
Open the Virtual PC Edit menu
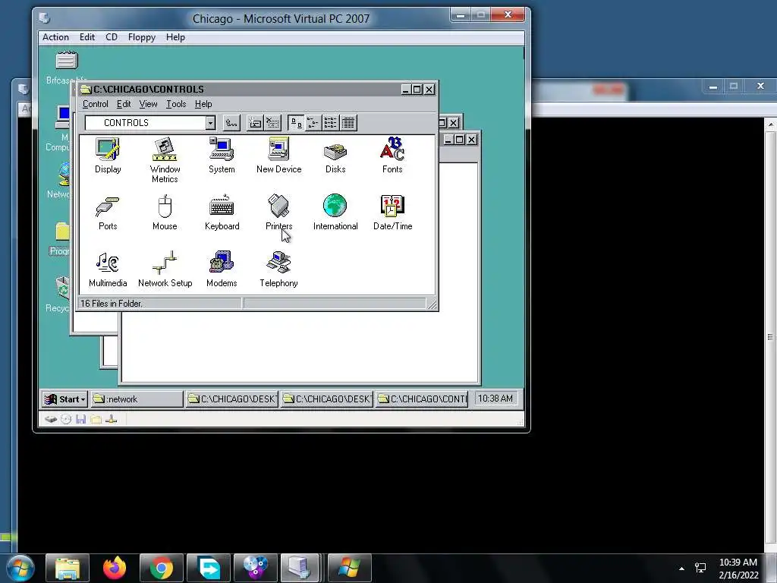[x=87, y=37]
